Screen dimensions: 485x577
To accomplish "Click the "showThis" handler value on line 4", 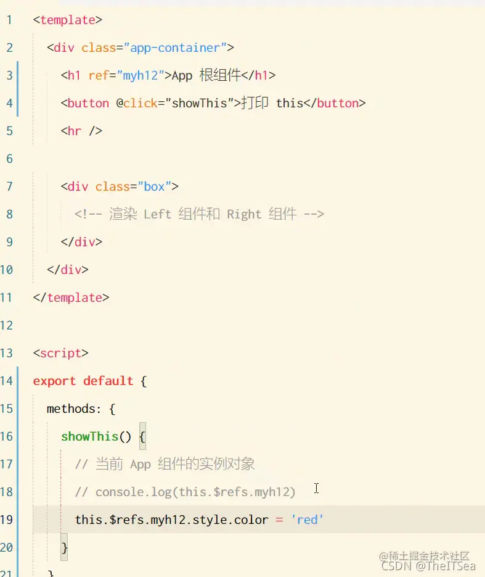I will click(200, 104).
